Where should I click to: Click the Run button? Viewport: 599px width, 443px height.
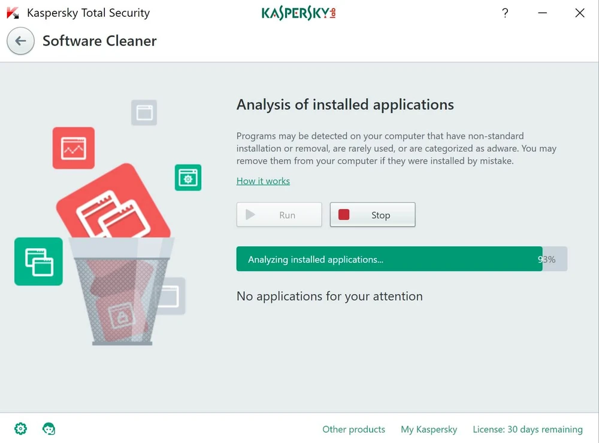coord(279,215)
